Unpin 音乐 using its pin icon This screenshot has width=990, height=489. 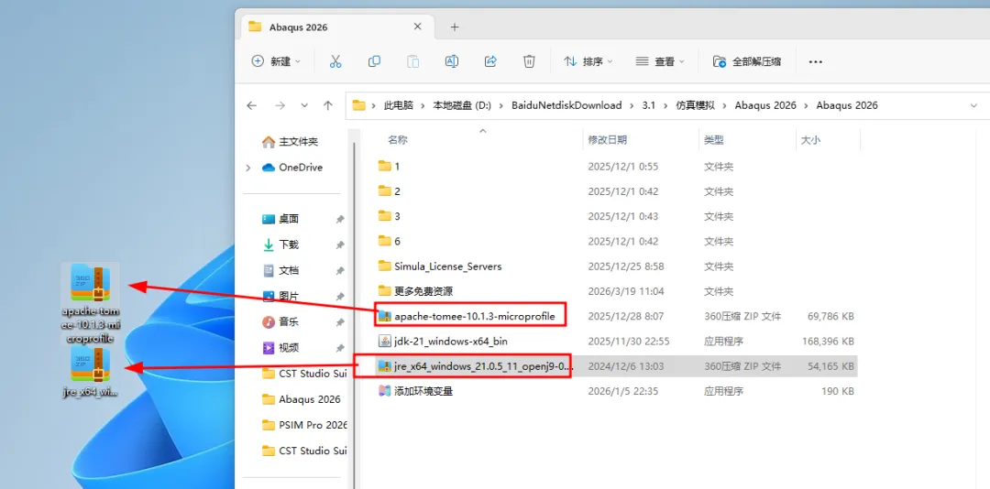pyautogui.click(x=340, y=322)
